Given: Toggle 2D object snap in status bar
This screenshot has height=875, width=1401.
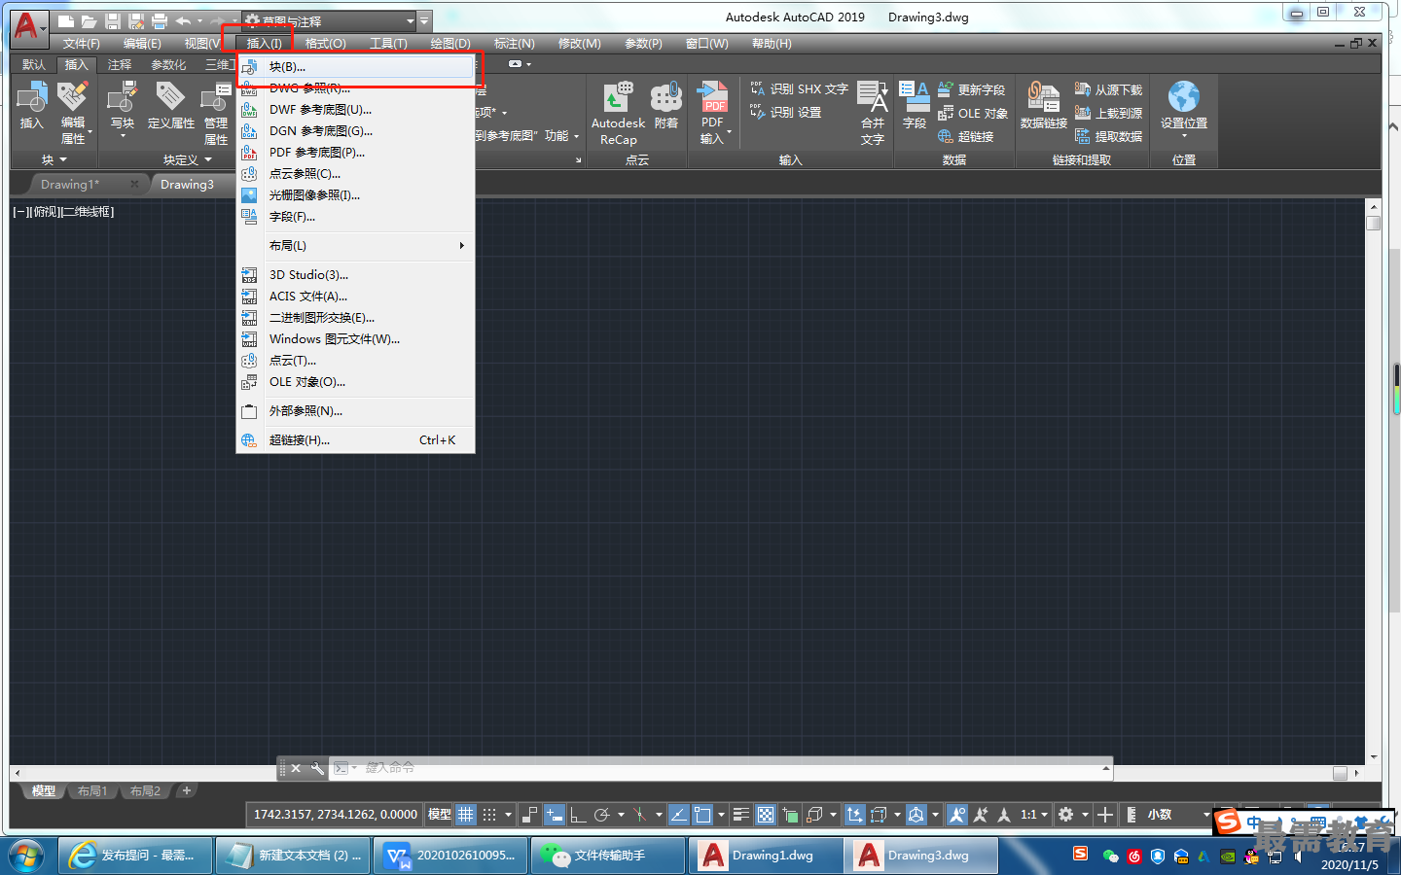Looking at the screenshot, I should pyautogui.click(x=702, y=815).
